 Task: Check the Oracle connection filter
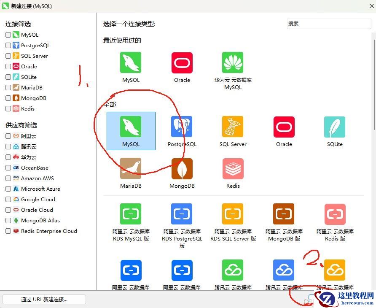click(8, 67)
